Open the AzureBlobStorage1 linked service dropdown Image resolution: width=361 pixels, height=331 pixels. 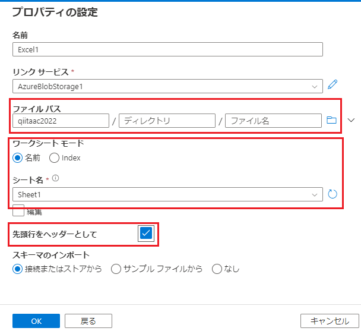coord(167,86)
